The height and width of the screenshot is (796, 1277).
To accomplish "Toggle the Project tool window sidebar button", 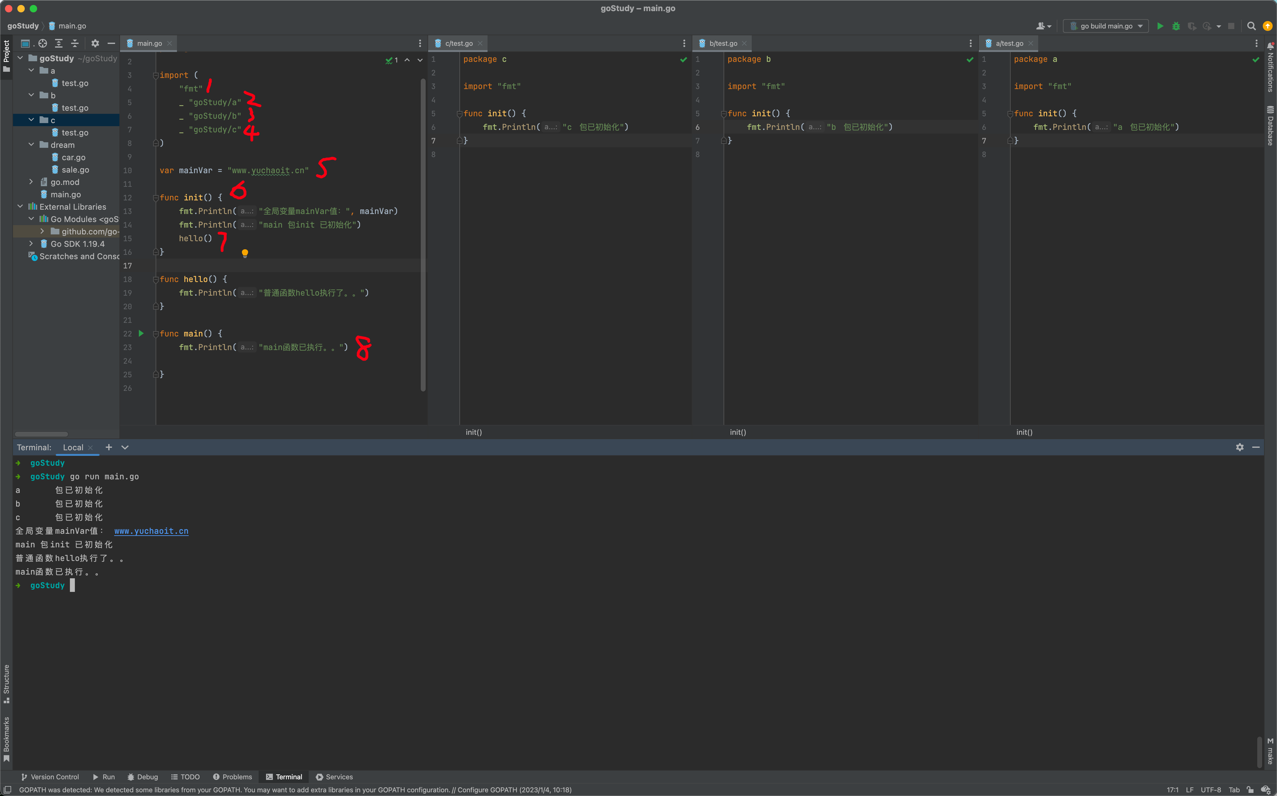I will 6,55.
